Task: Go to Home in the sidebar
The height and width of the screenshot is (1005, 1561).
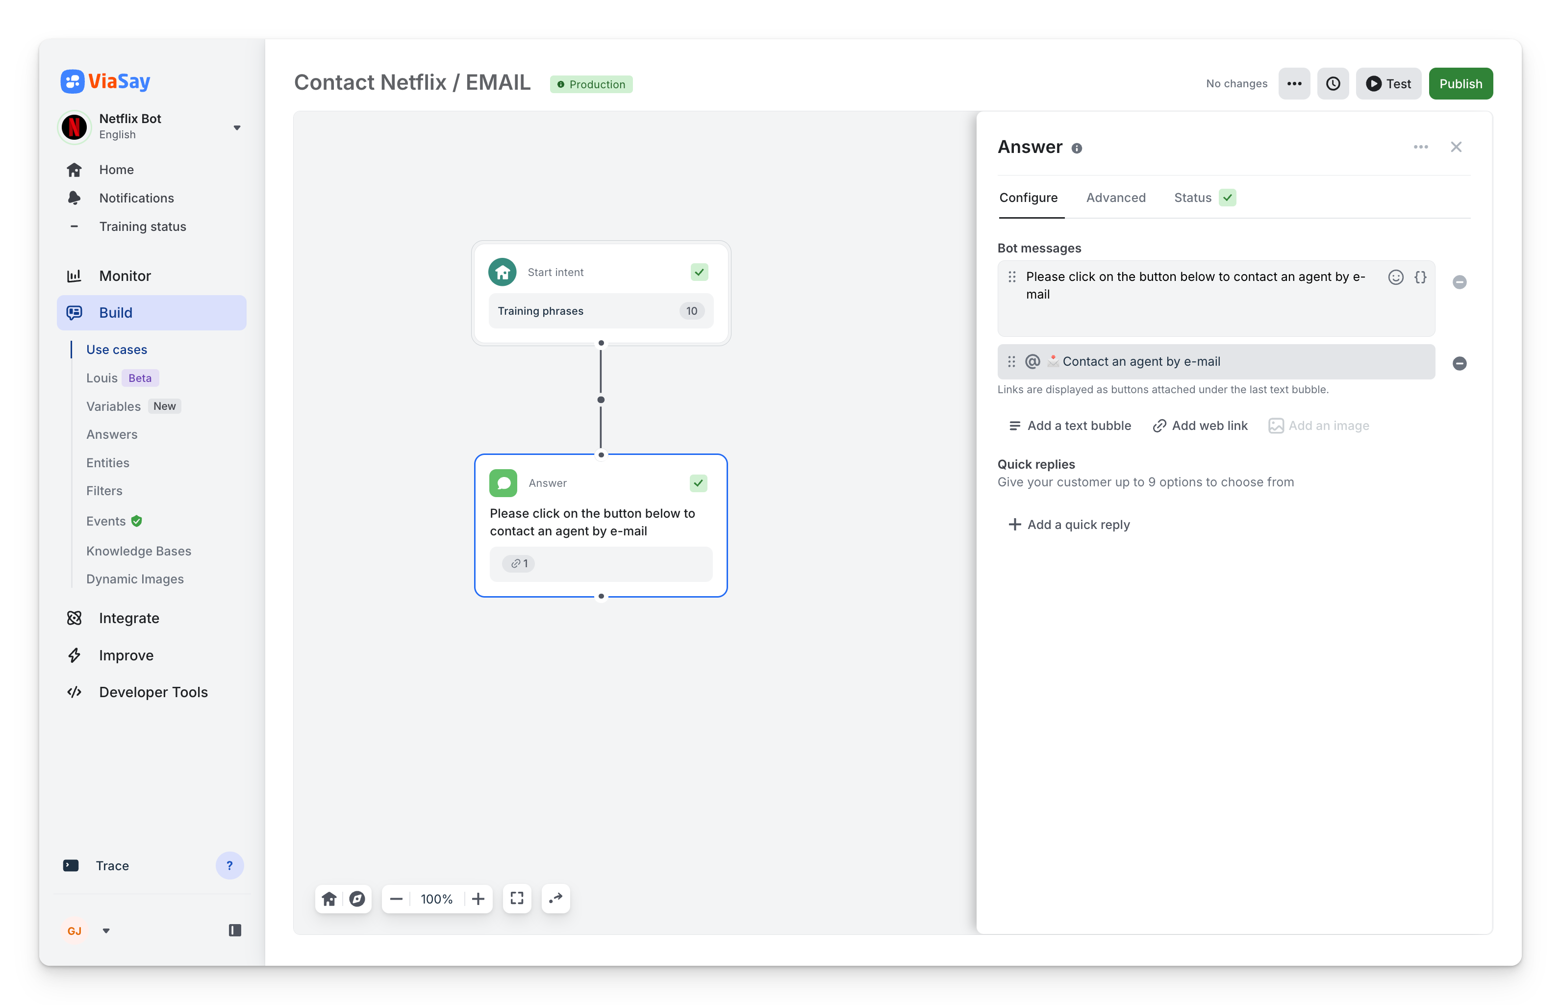Action: click(x=116, y=170)
